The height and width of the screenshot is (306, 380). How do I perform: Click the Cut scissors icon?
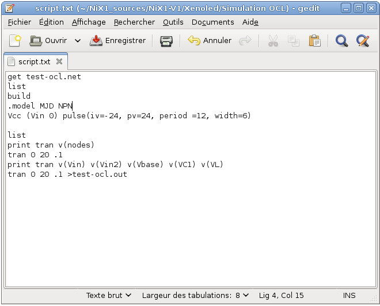coord(273,41)
